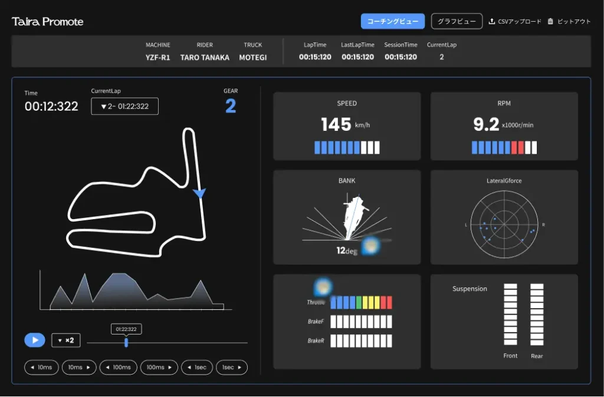Switch to コーチングビュー view
604x397 pixels.
(x=393, y=22)
